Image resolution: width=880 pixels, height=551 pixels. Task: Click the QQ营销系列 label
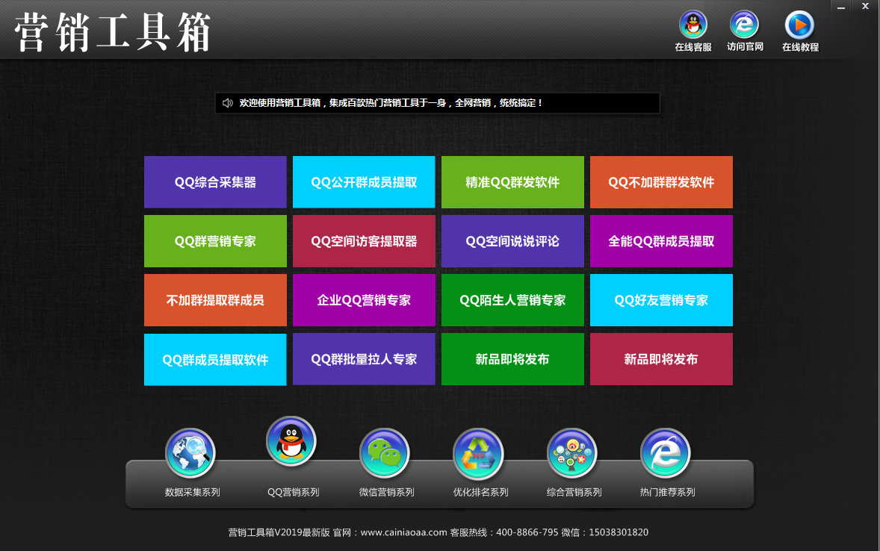coord(293,492)
